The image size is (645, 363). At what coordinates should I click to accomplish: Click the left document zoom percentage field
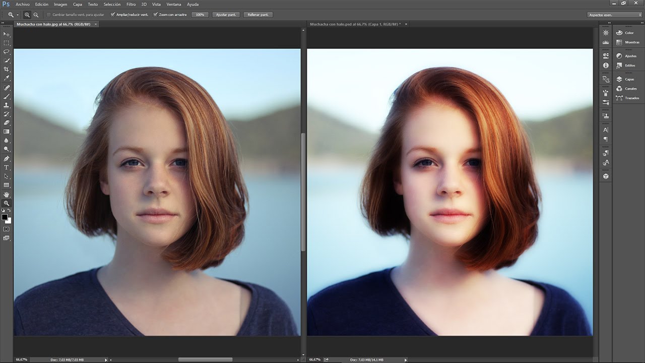click(21, 359)
